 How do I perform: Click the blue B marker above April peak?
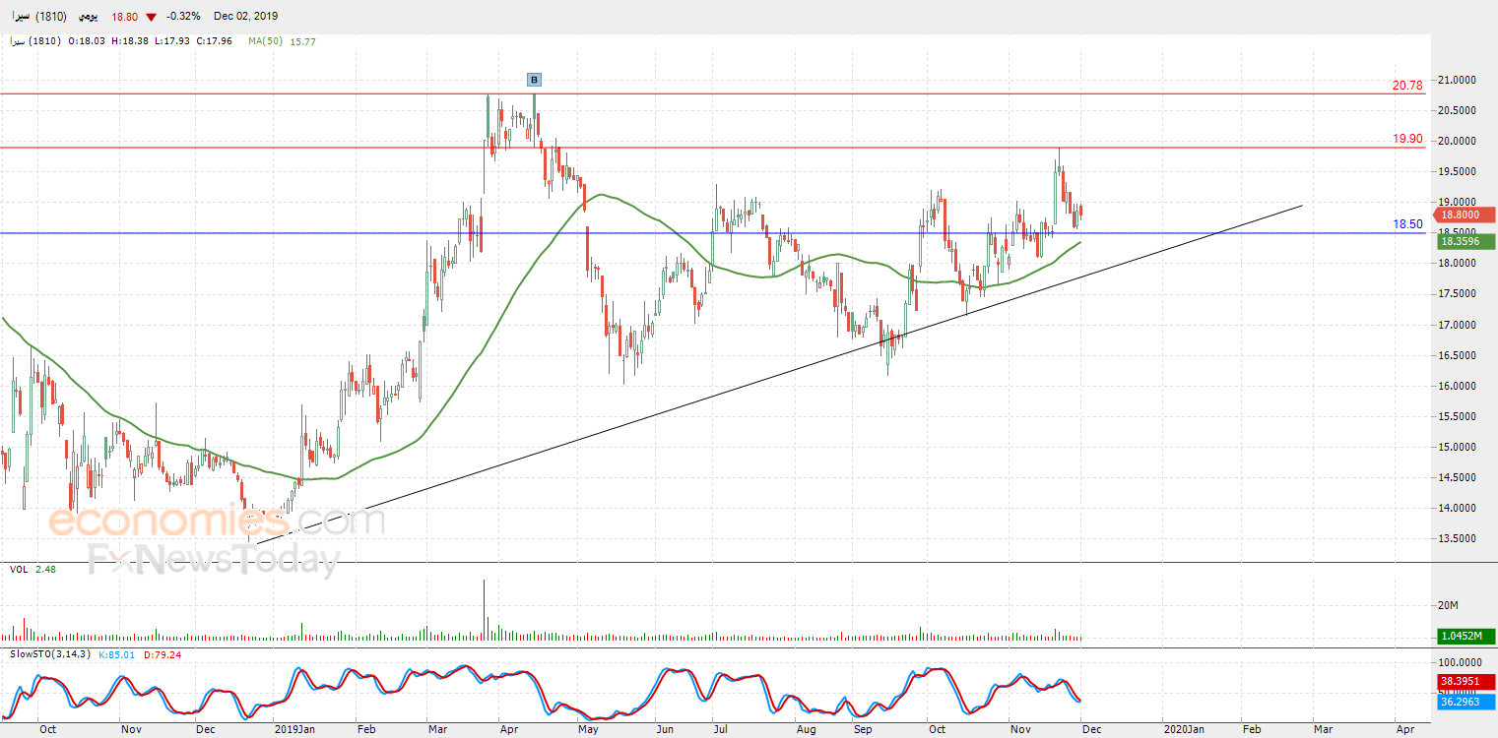(x=534, y=80)
